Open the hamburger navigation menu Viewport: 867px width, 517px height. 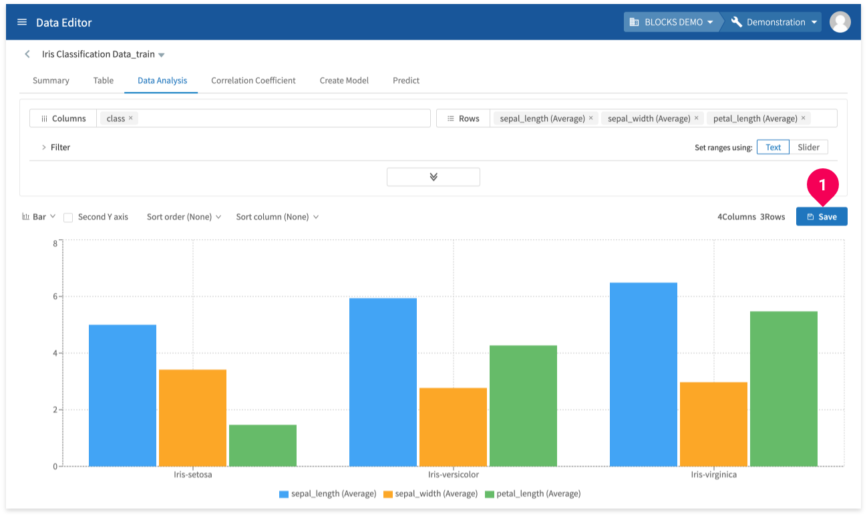click(x=22, y=22)
